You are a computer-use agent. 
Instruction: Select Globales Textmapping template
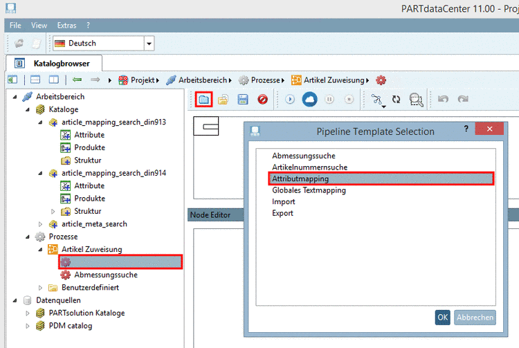tap(309, 190)
